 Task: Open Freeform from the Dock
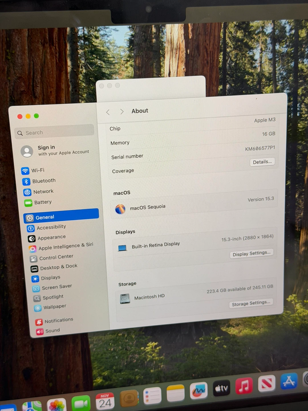(x=199, y=391)
